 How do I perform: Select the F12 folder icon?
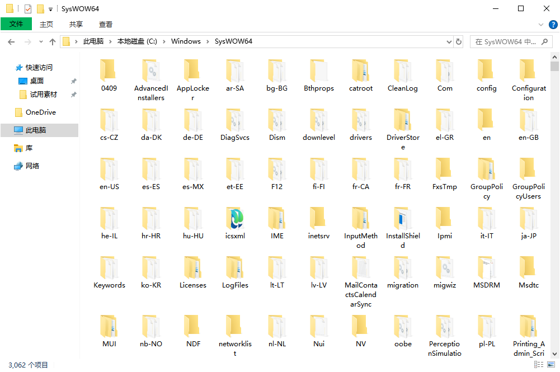click(277, 169)
